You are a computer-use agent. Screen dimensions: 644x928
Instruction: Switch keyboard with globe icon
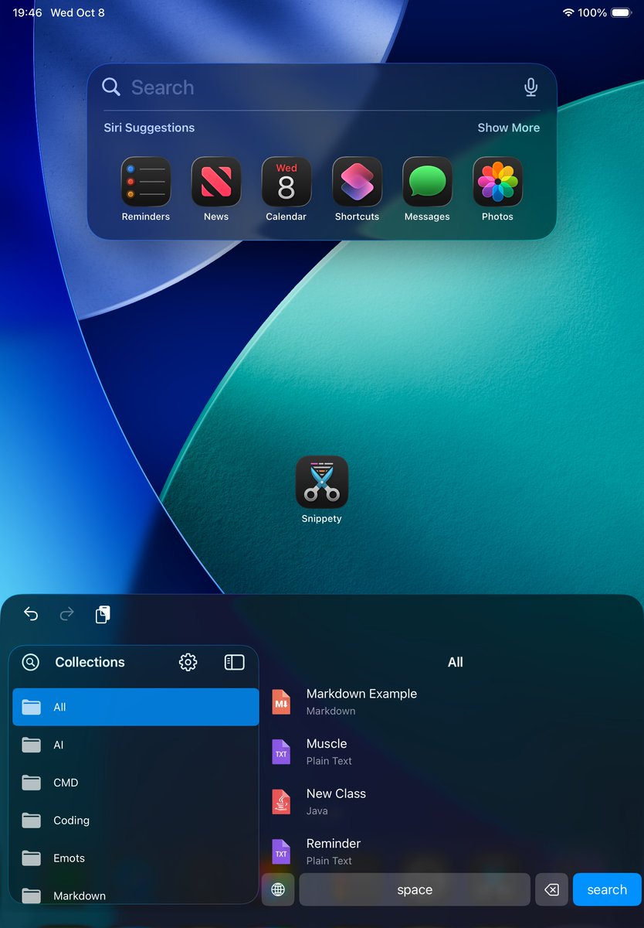tap(278, 889)
